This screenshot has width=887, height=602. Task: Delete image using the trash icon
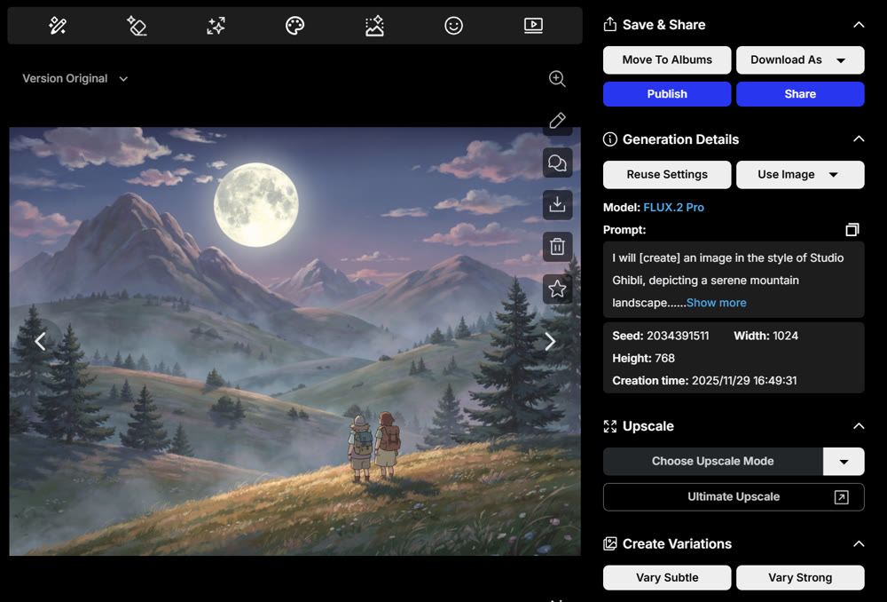[x=557, y=247]
